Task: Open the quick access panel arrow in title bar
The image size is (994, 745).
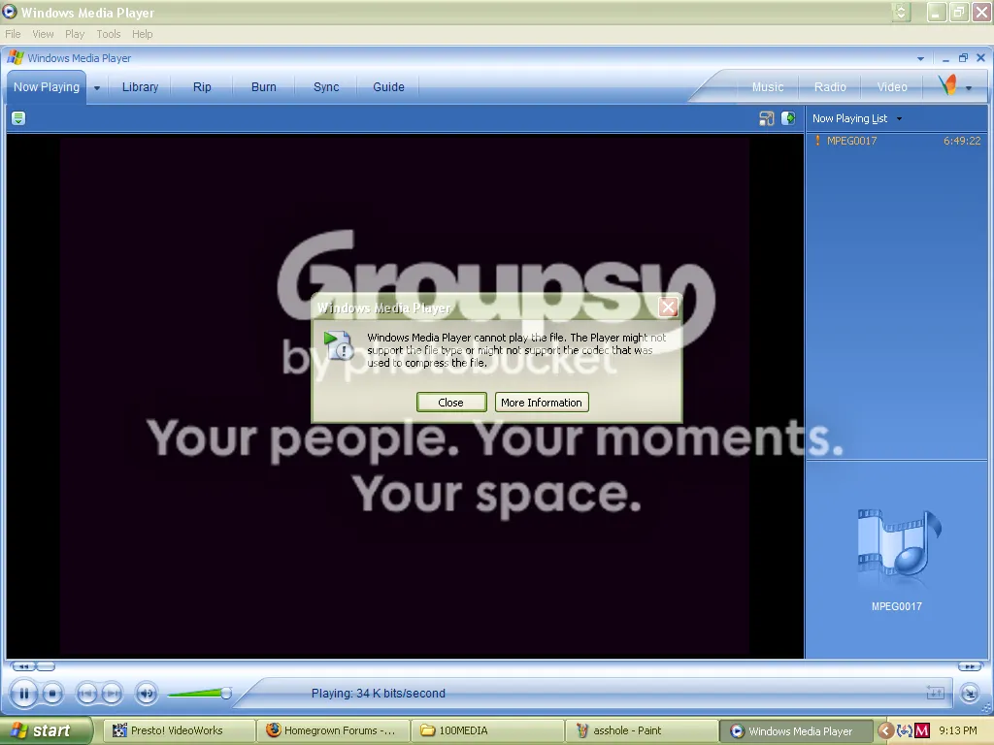Action: coord(920,58)
